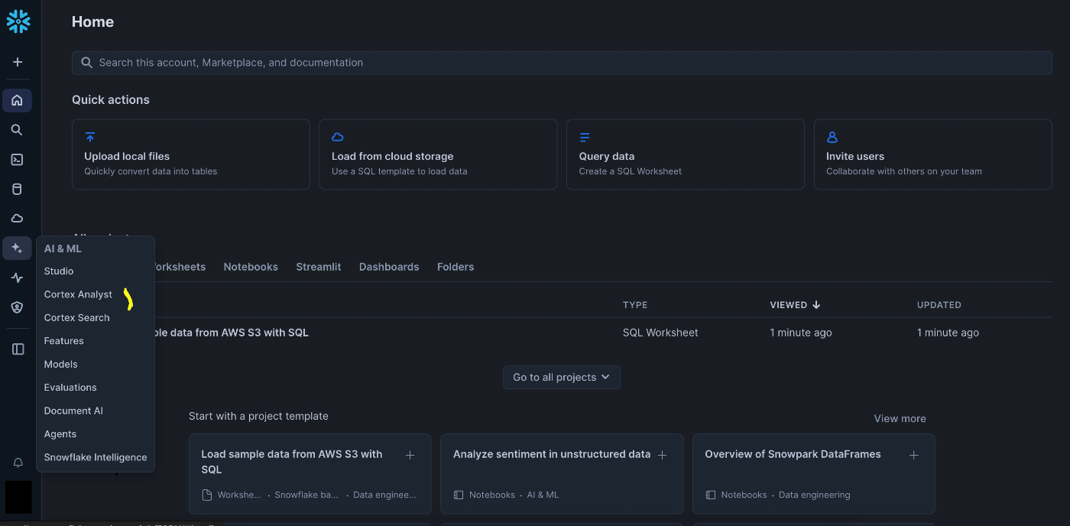Click the plus Create icon in sidebar
Image resolution: width=1070 pixels, height=526 pixels.
(18, 62)
